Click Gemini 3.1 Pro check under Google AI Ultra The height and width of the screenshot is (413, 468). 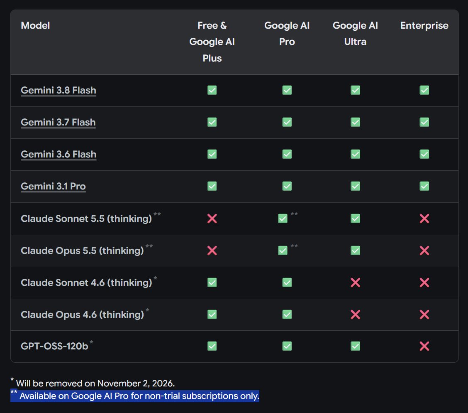click(x=355, y=186)
